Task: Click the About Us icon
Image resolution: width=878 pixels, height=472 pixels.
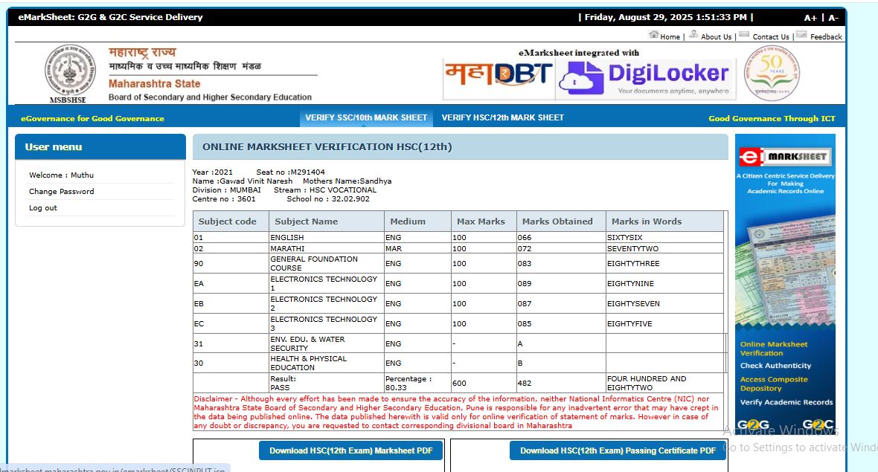Action: pyautogui.click(x=693, y=34)
